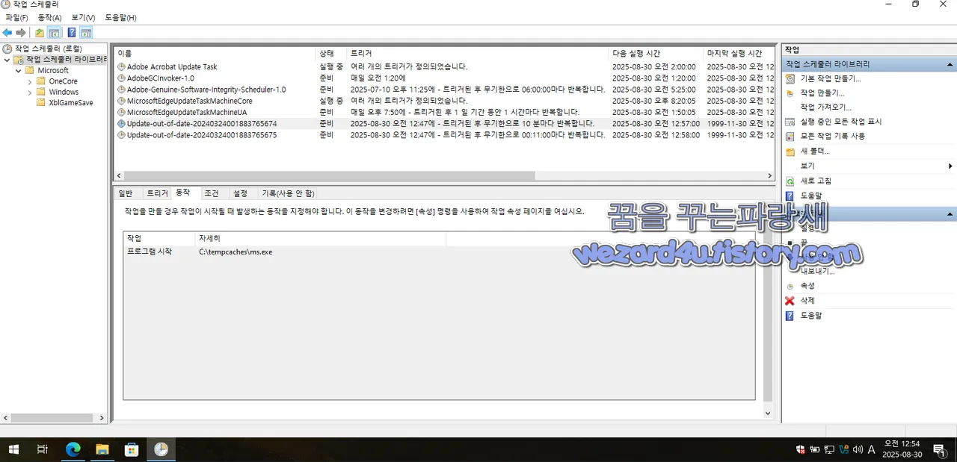Open the 도움말(H) menu
The height and width of the screenshot is (462, 957).
point(120,17)
